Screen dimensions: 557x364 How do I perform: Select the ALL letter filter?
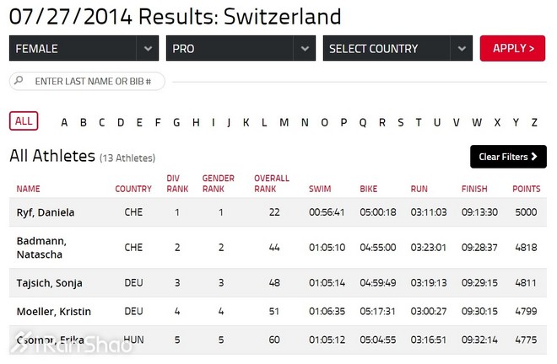click(24, 121)
